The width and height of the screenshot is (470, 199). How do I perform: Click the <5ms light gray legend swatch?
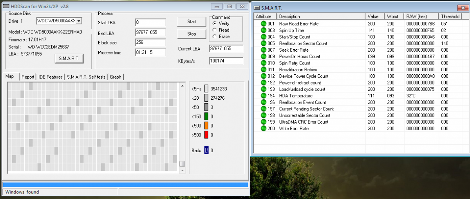click(x=206, y=89)
